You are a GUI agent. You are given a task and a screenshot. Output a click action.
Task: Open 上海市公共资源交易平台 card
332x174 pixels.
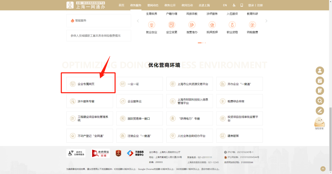(x=189, y=84)
